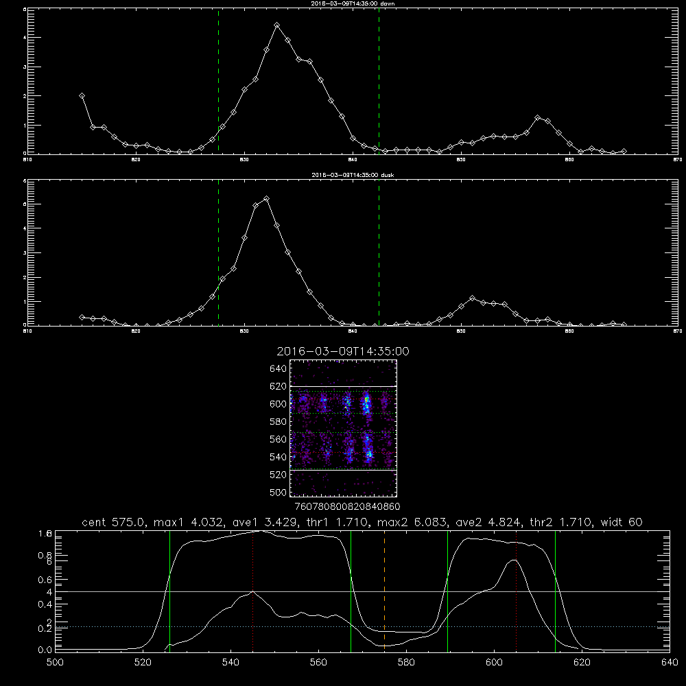Click the '540' x-axis label on the bottom plot
The height and width of the screenshot is (686, 686).
(230, 663)
